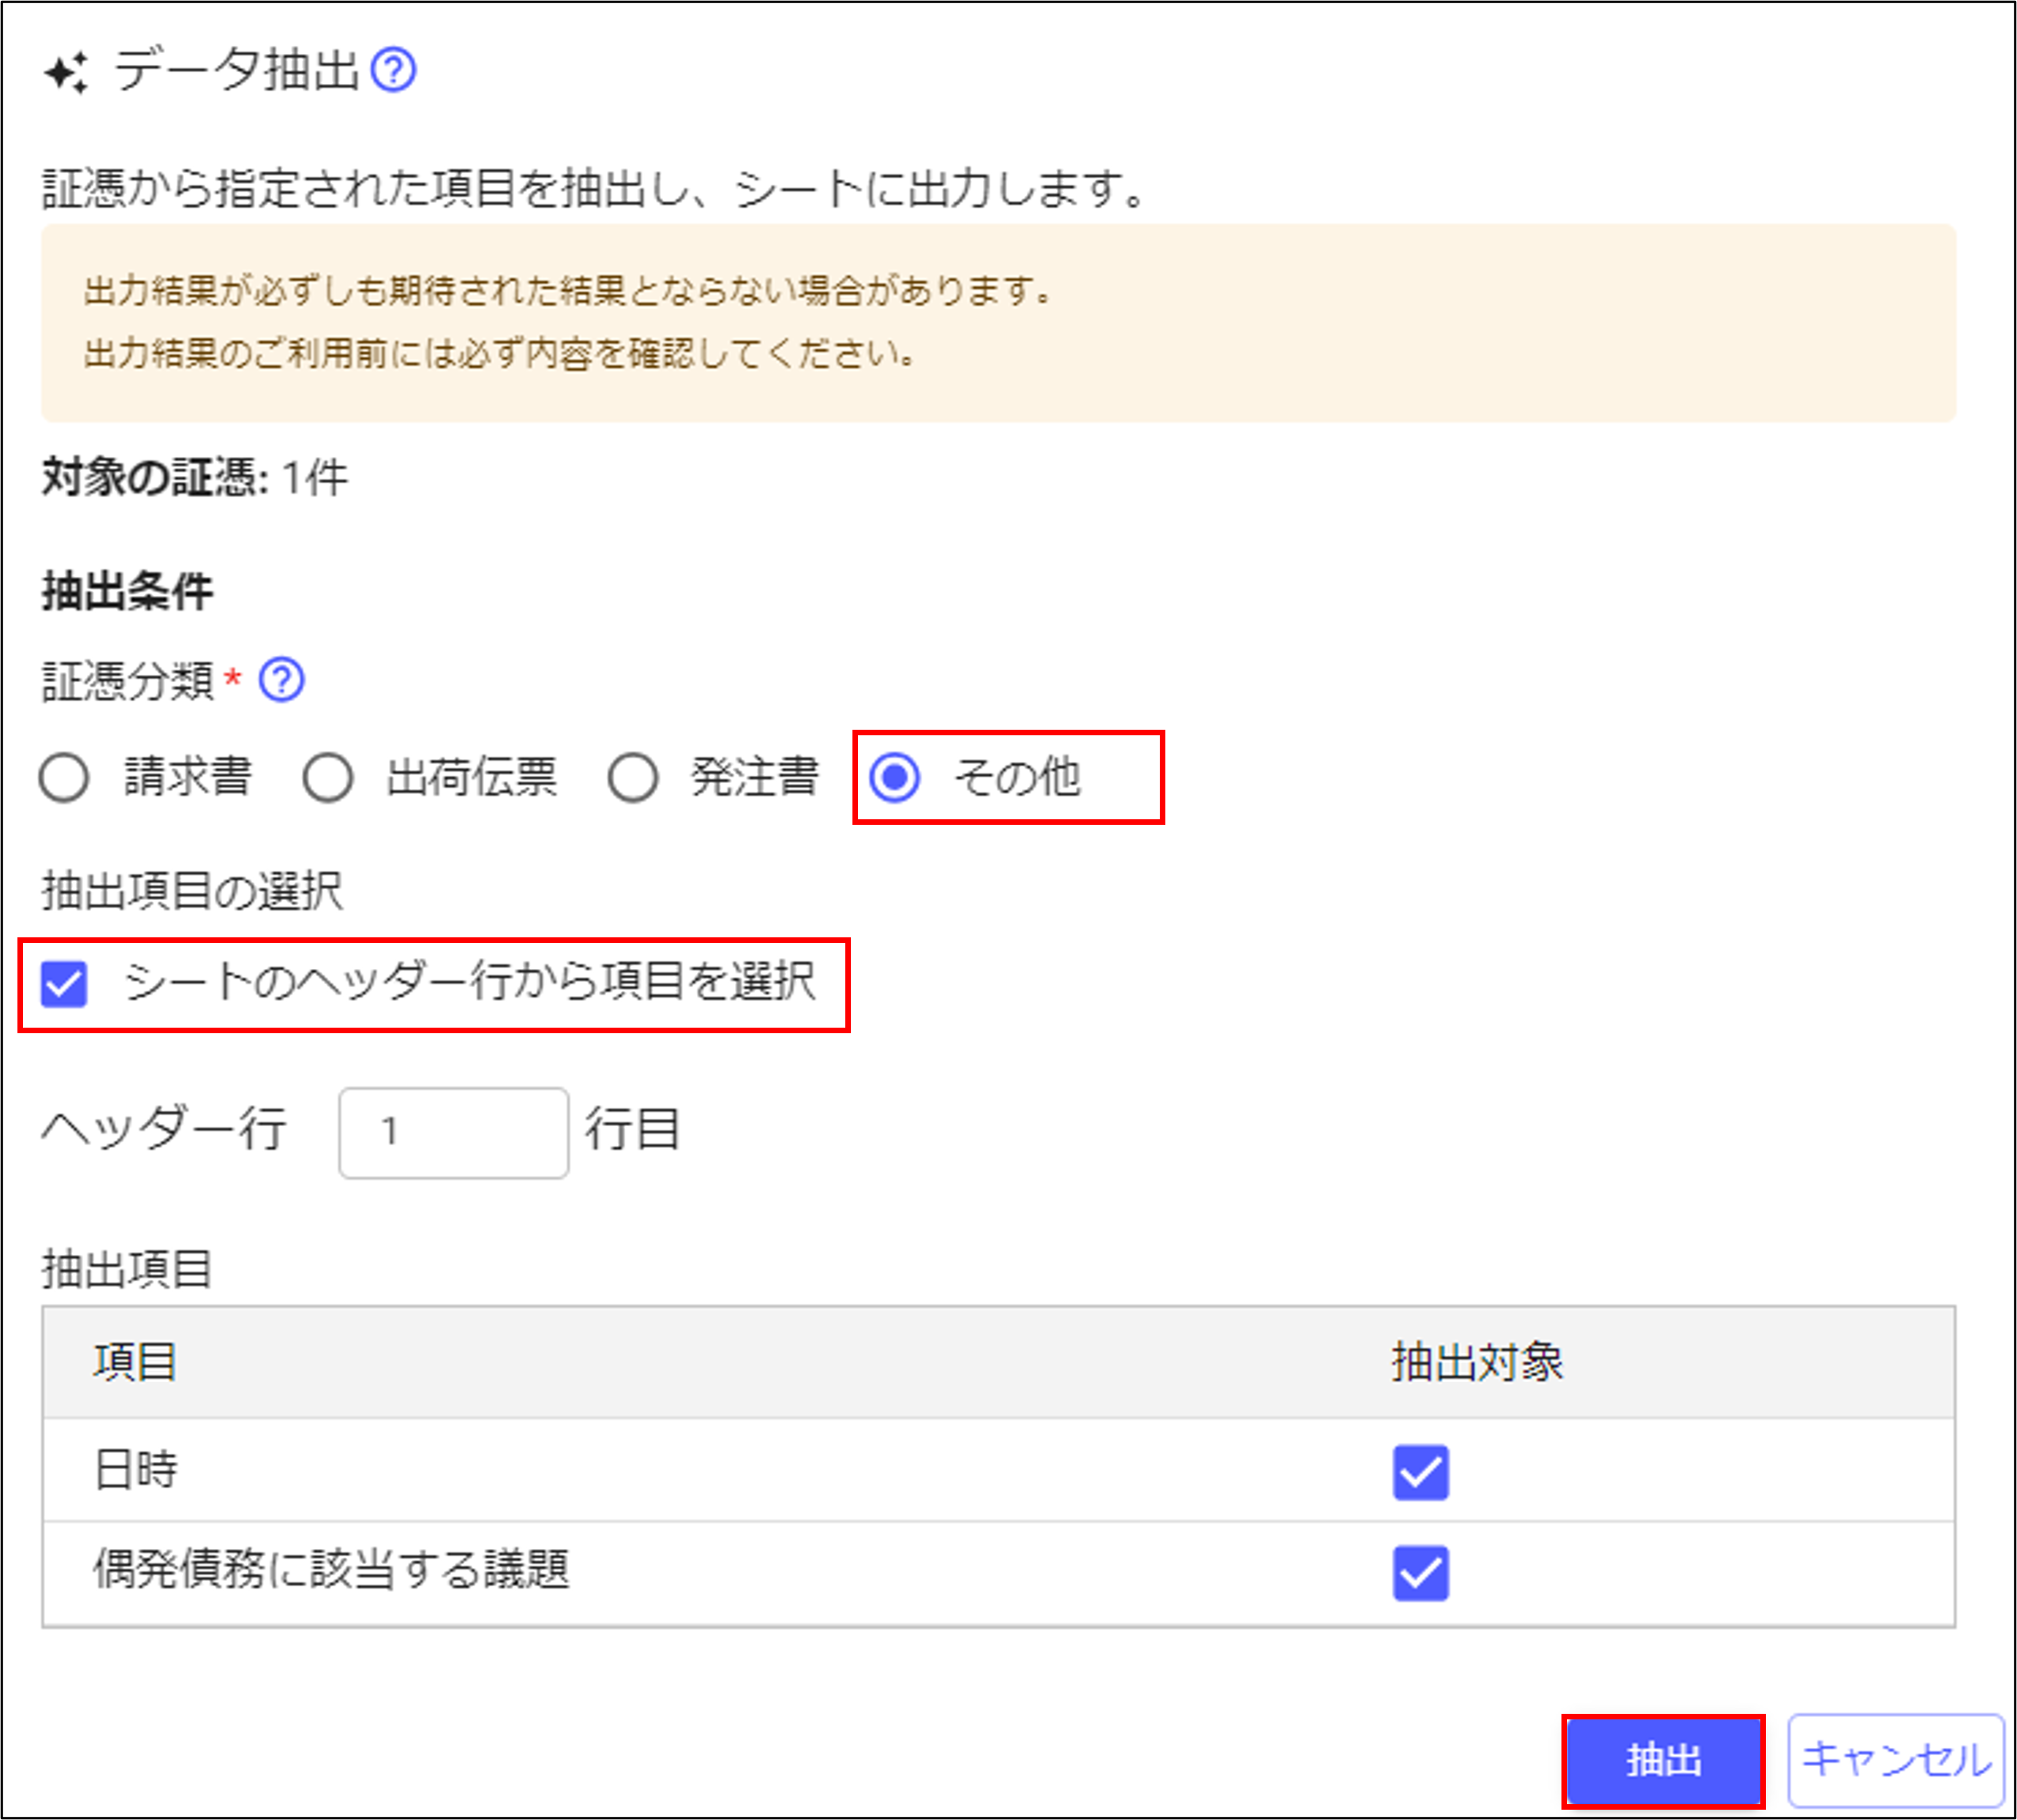The height and width of the screenshot is (1820, 2017).
Task: Select the 請求書 radio button
Action: click(64, 778)
